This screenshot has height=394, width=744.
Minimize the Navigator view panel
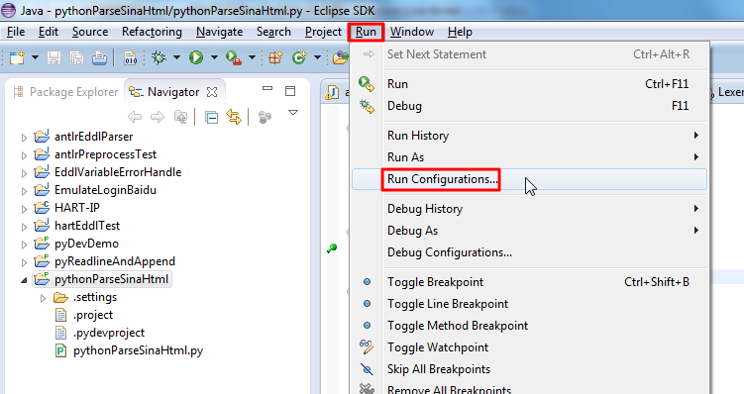267,88
